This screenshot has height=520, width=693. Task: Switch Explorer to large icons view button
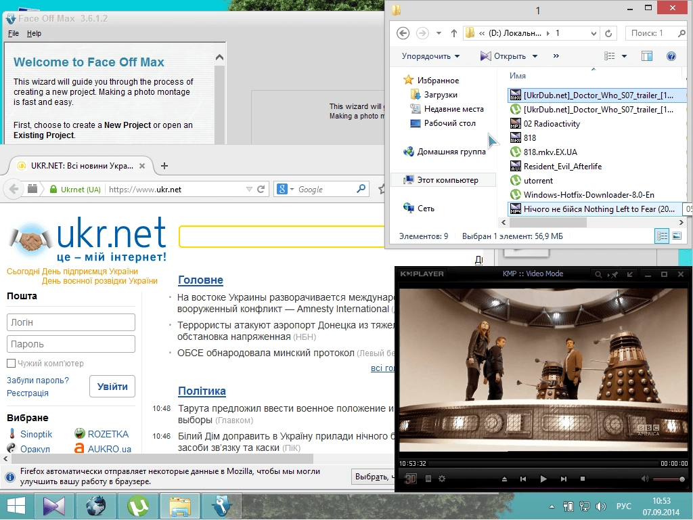[x=677, y=236]
